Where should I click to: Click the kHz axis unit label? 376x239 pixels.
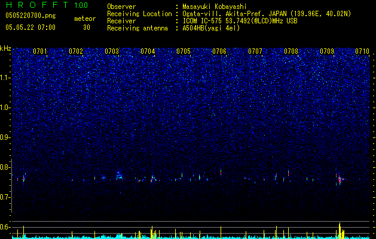(x=5, y=48)
